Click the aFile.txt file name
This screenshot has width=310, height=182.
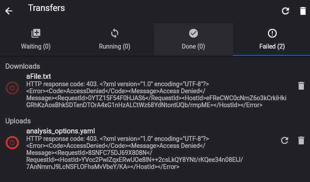click(39, 76)
